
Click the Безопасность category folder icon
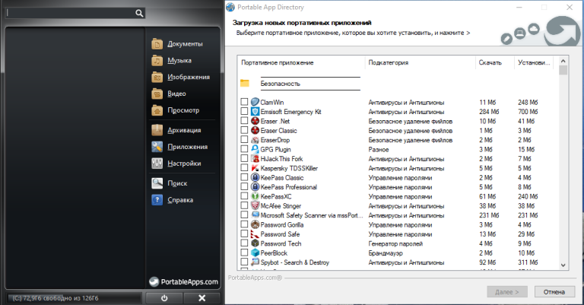[245, 83]
